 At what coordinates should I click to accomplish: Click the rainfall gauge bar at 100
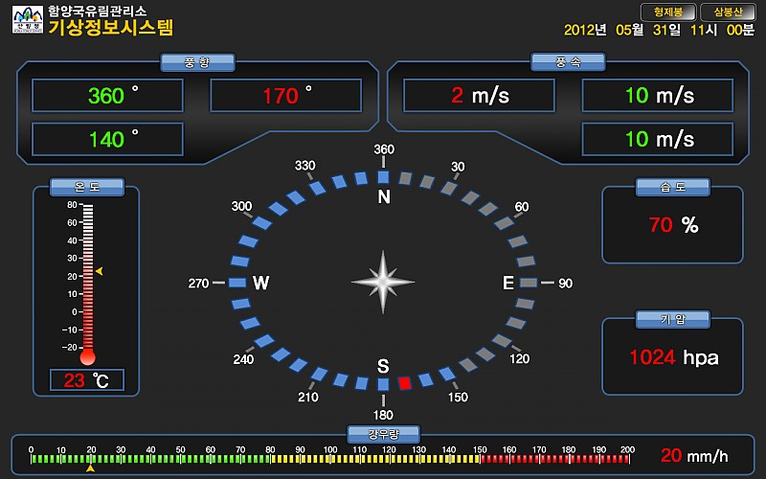[328, 459]
